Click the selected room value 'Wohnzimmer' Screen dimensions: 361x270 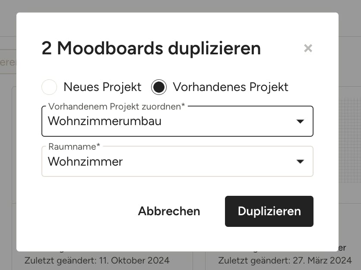coord(85,161)
